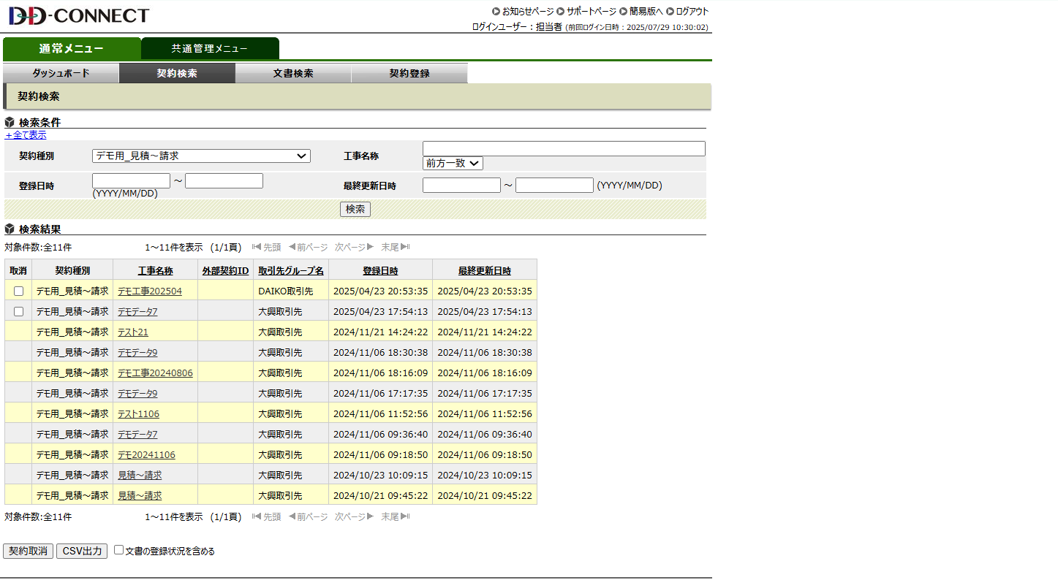Click the cube icon beside 検索結果

(9, 229)
